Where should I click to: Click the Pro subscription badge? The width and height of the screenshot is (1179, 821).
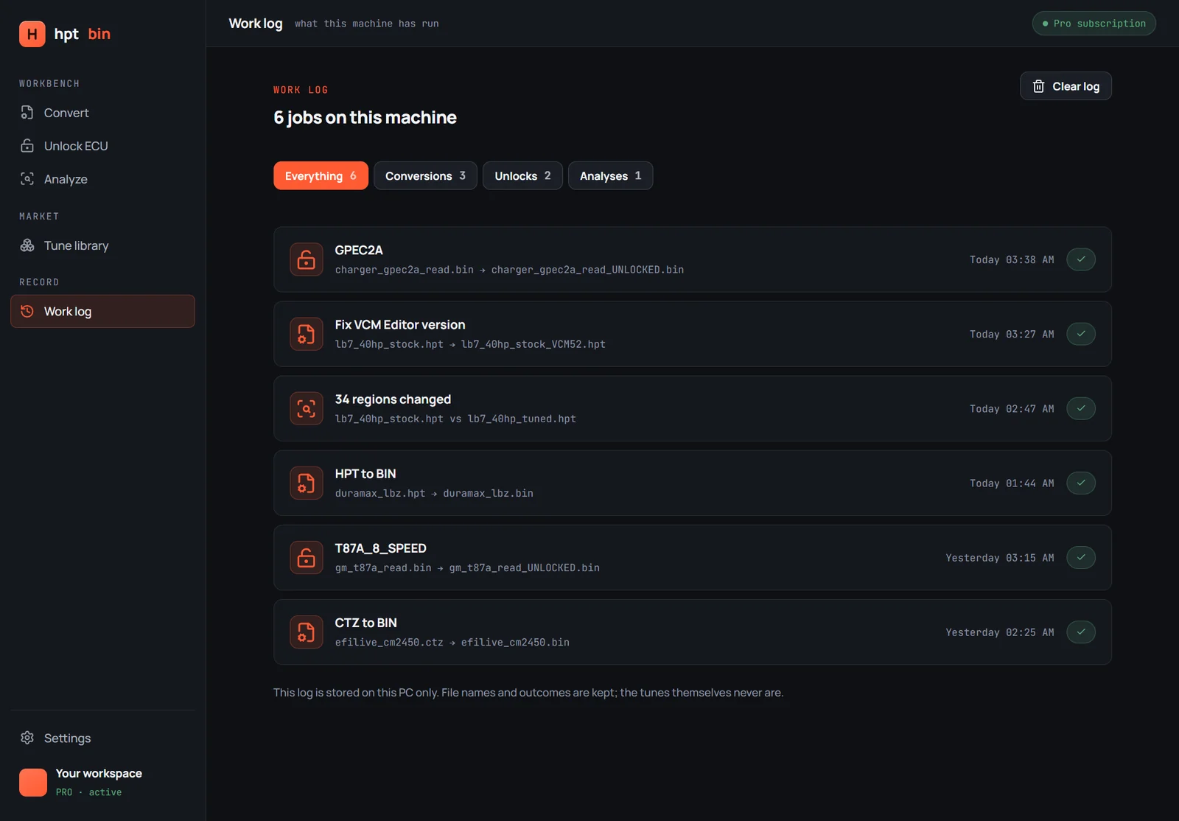(x=1094, y=24)
